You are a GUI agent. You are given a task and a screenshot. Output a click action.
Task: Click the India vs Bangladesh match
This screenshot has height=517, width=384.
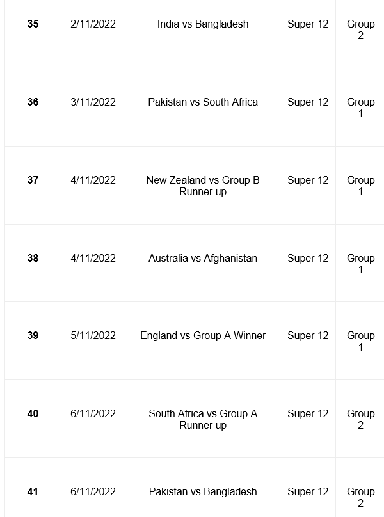(202, 24)
